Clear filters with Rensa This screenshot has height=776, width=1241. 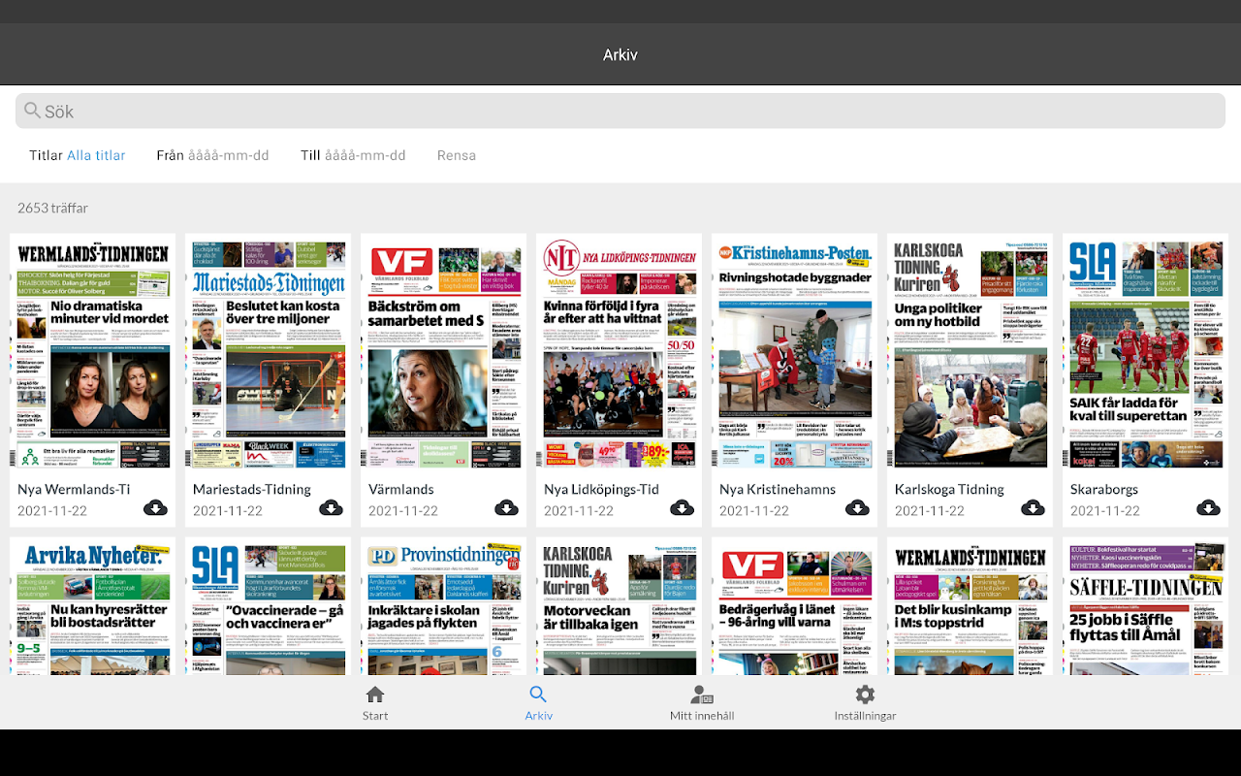pyautogui.click(x=457, y=155)
